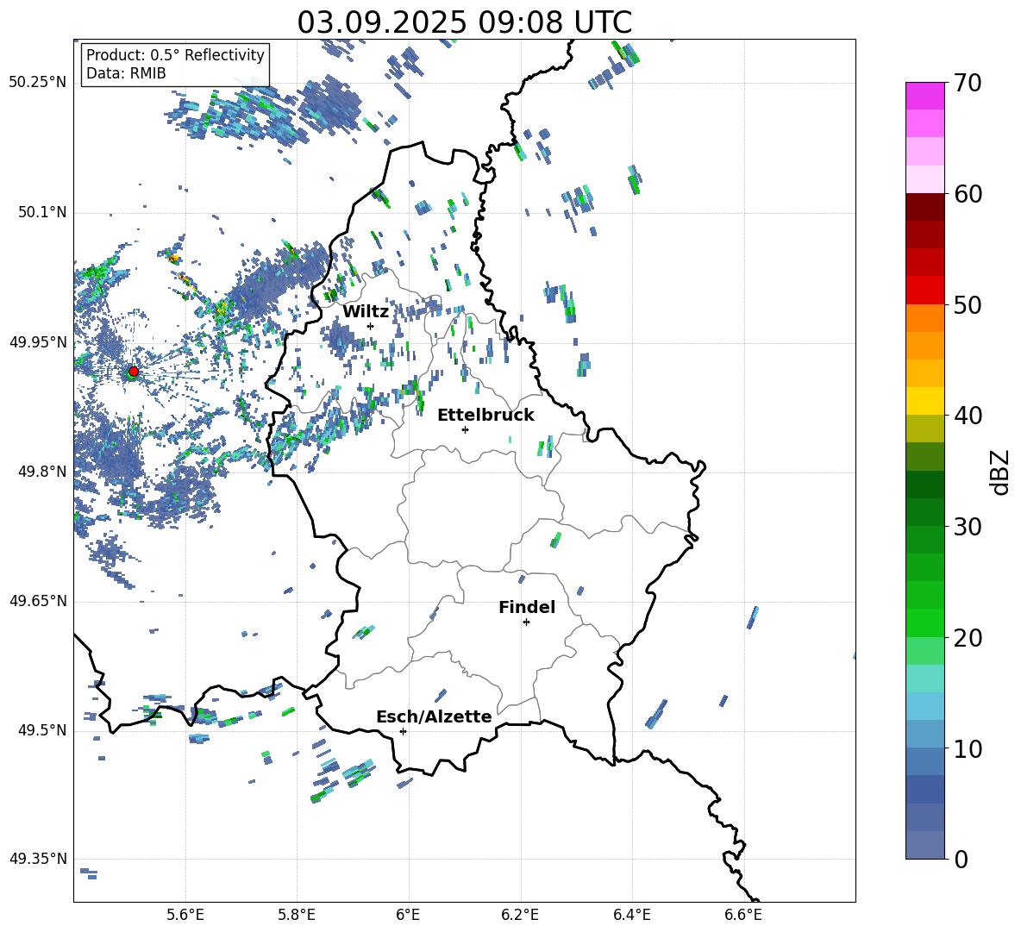Click the 49.65°N latitude label
The height and width of the screenshot is (932, 1021).
coord(38,601)
